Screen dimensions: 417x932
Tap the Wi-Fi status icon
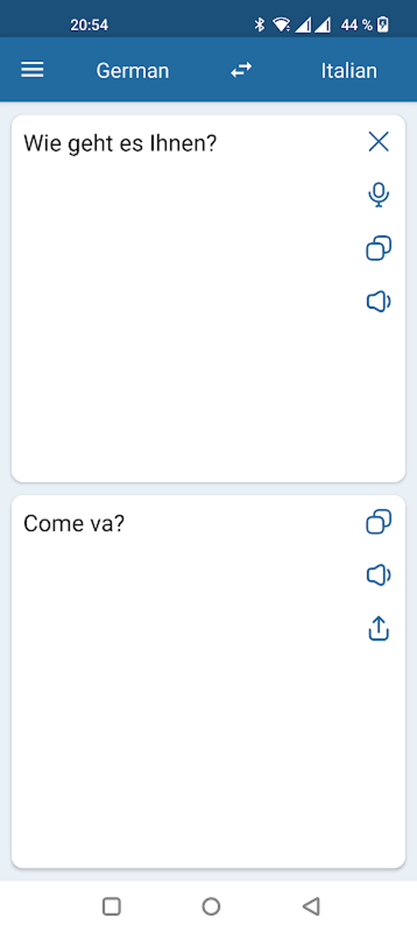(281, 25)
